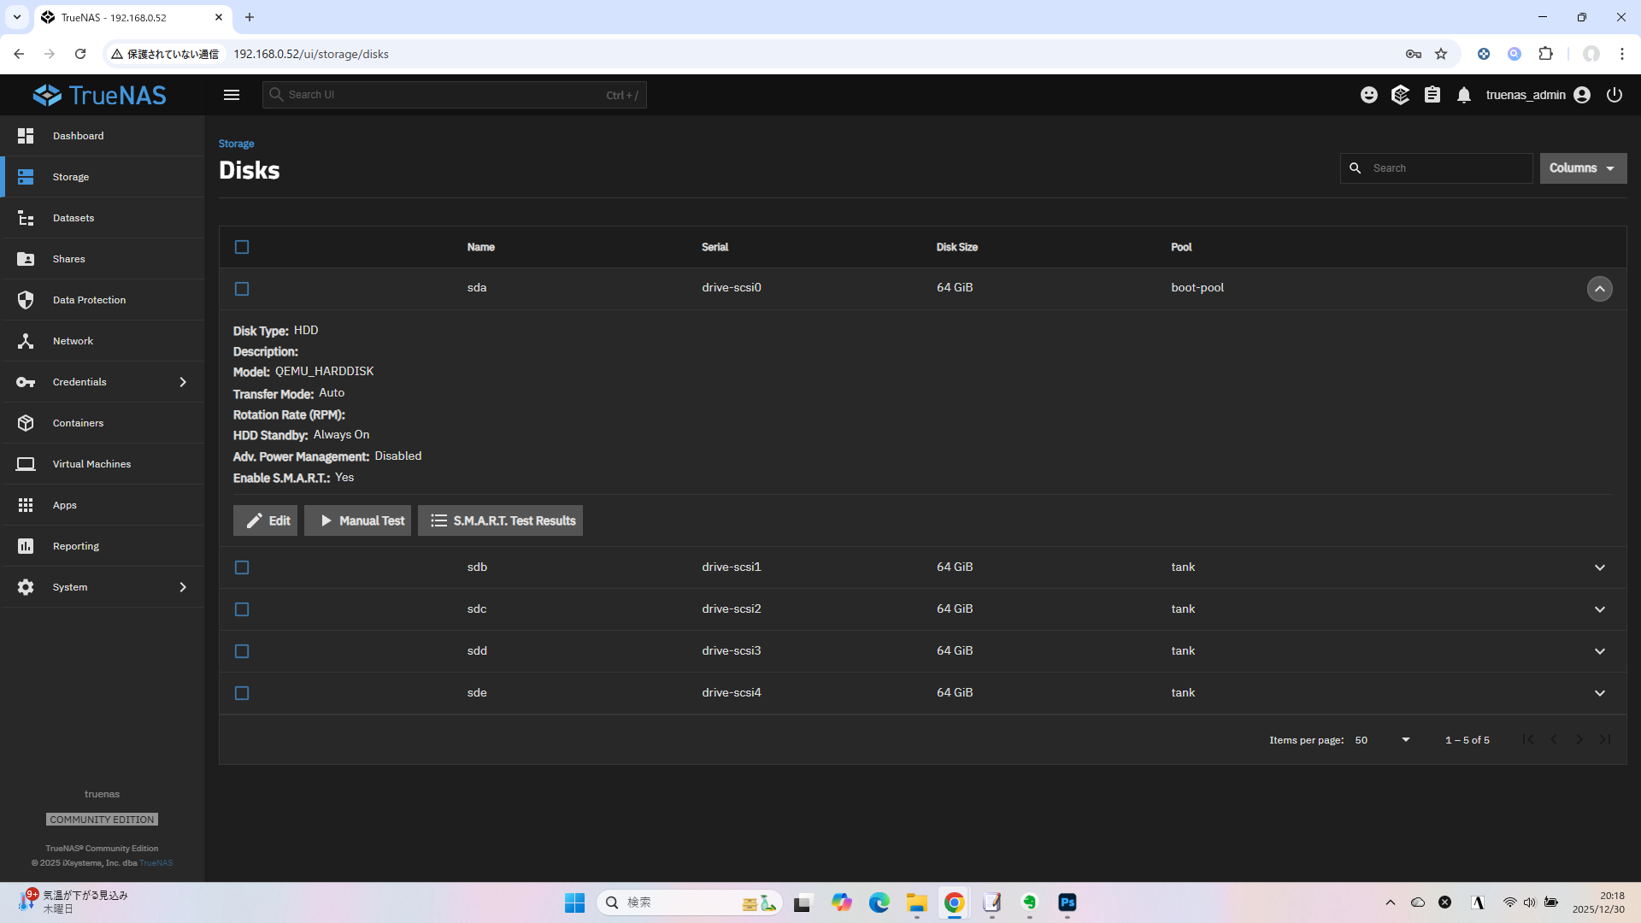Open the Columns dropdown
1641x923 pixels.
click(x=1582, y=168)
